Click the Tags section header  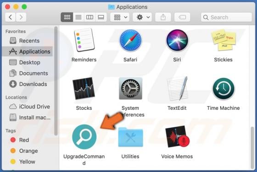click(x=11, y=131)
